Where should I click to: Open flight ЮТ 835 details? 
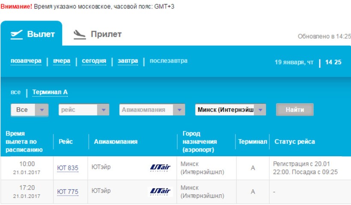pyautogui.click(x=68, y=168)
